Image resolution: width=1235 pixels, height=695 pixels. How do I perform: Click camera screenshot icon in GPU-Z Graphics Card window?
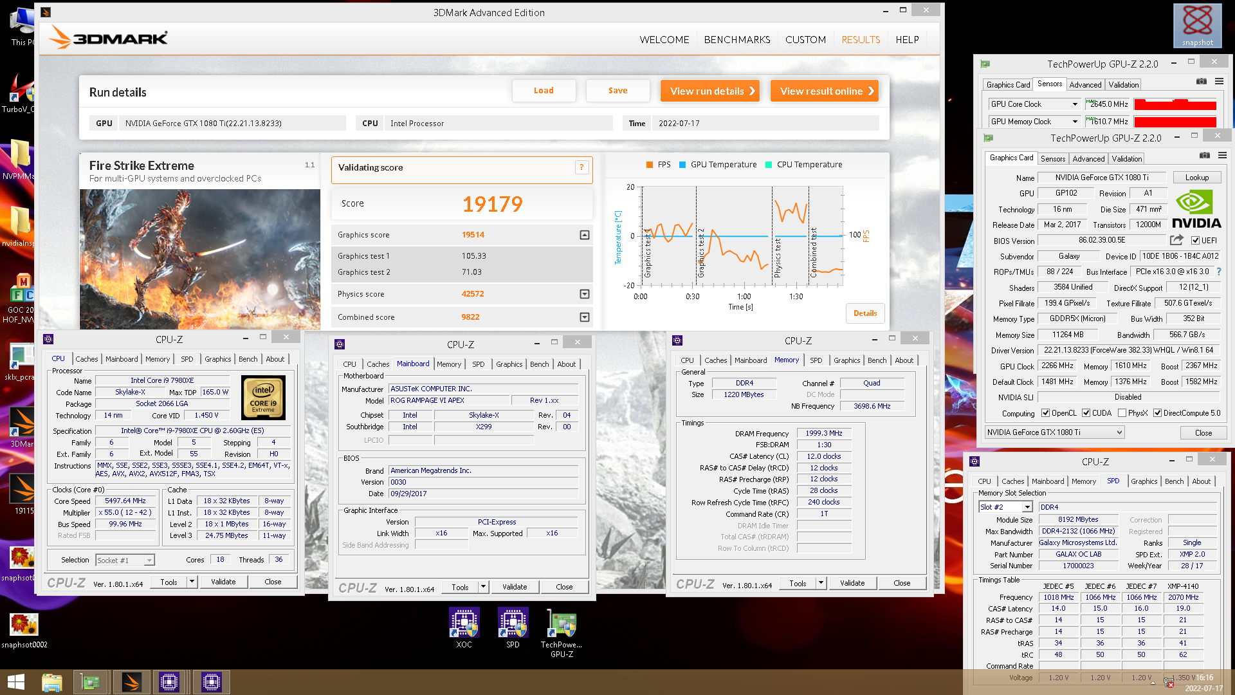(1205, 156)
